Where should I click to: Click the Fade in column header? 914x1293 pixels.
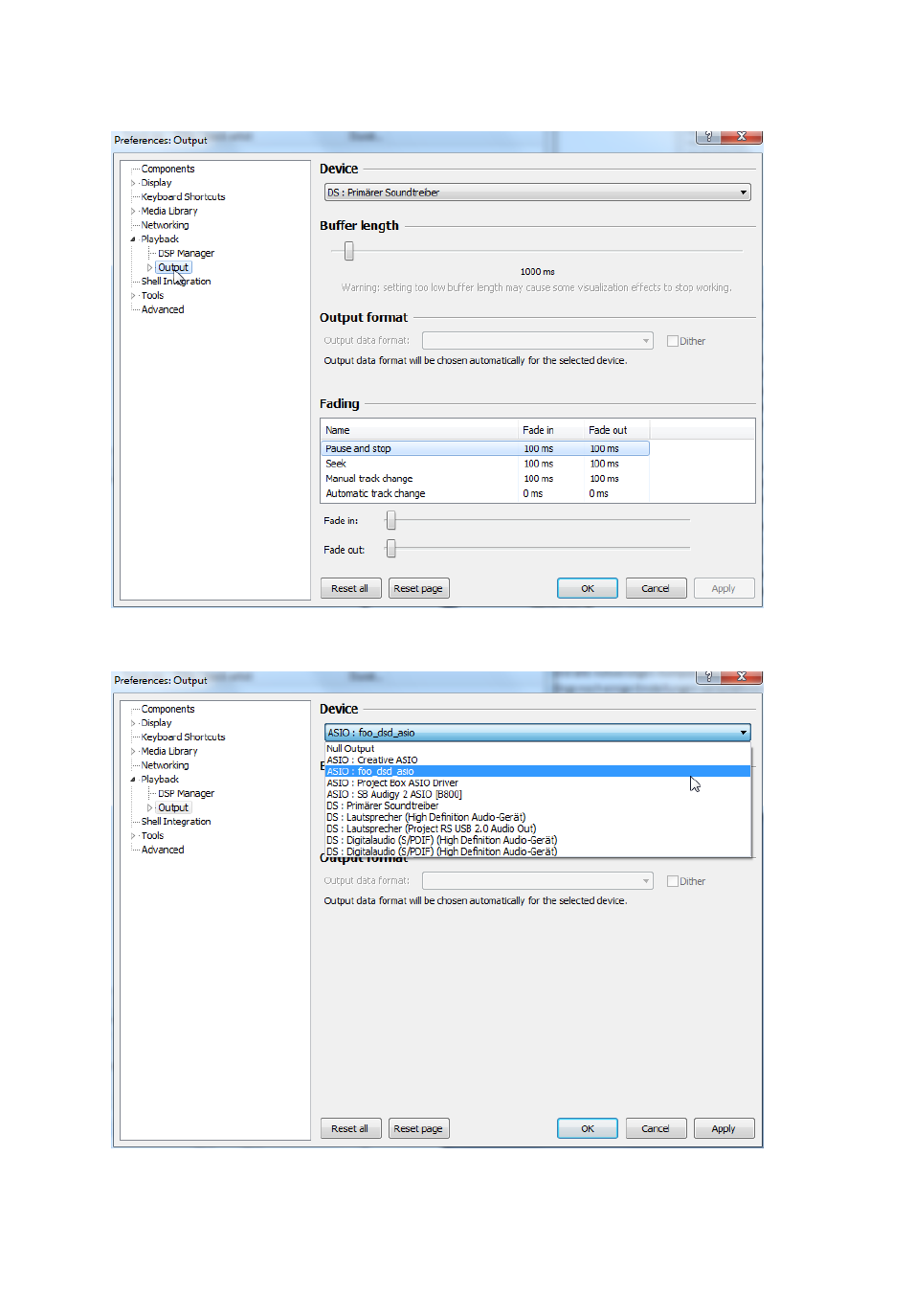pos(549,430)
